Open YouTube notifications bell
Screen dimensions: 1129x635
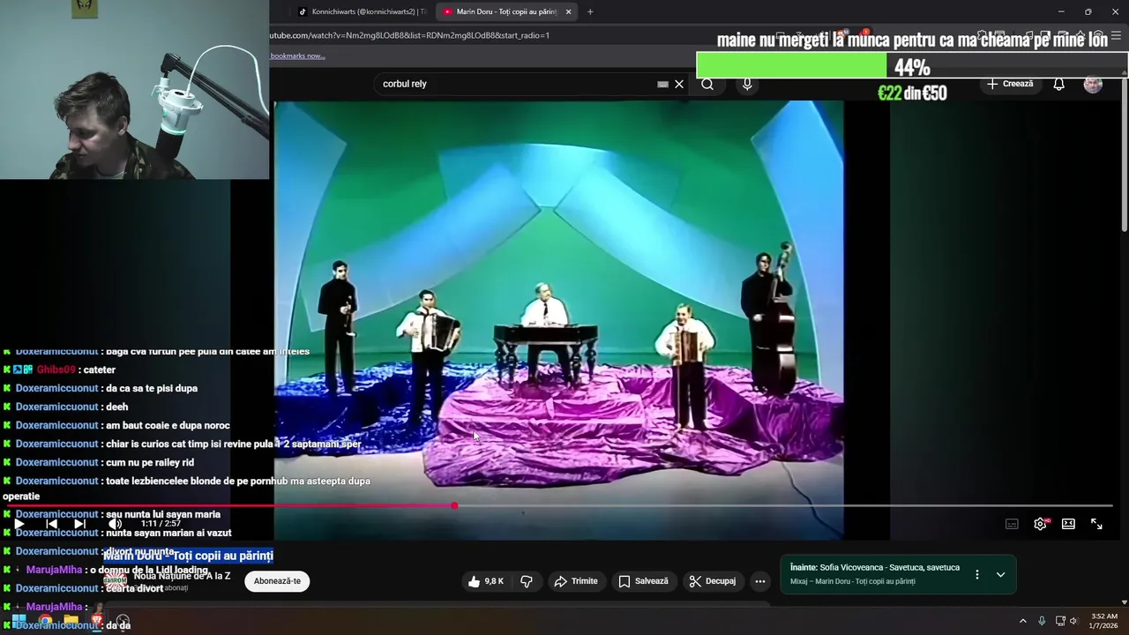1058,84
